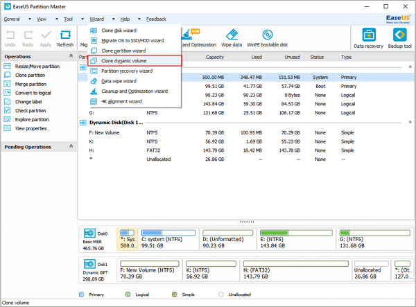
Task: Open the View menu
Action: (x=42, y=19)
